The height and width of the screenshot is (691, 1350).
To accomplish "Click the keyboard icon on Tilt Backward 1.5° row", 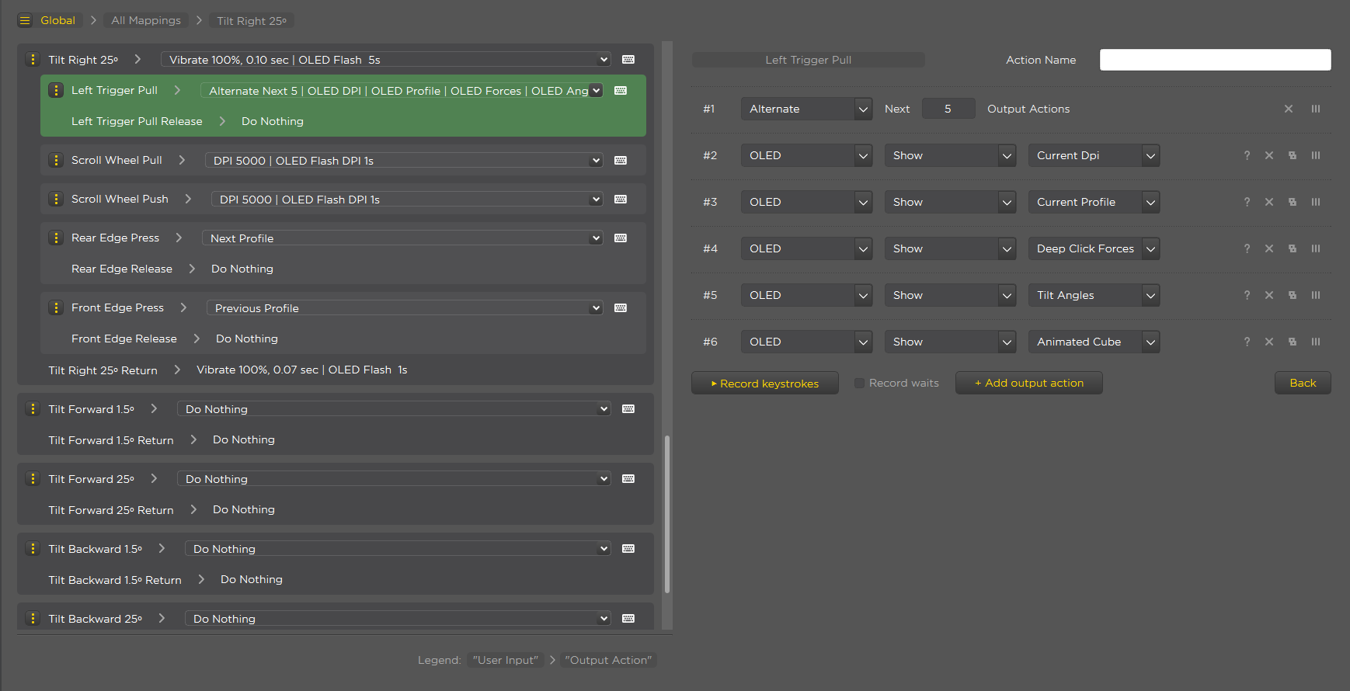I will pyautogui.click(x=628, y=549).
